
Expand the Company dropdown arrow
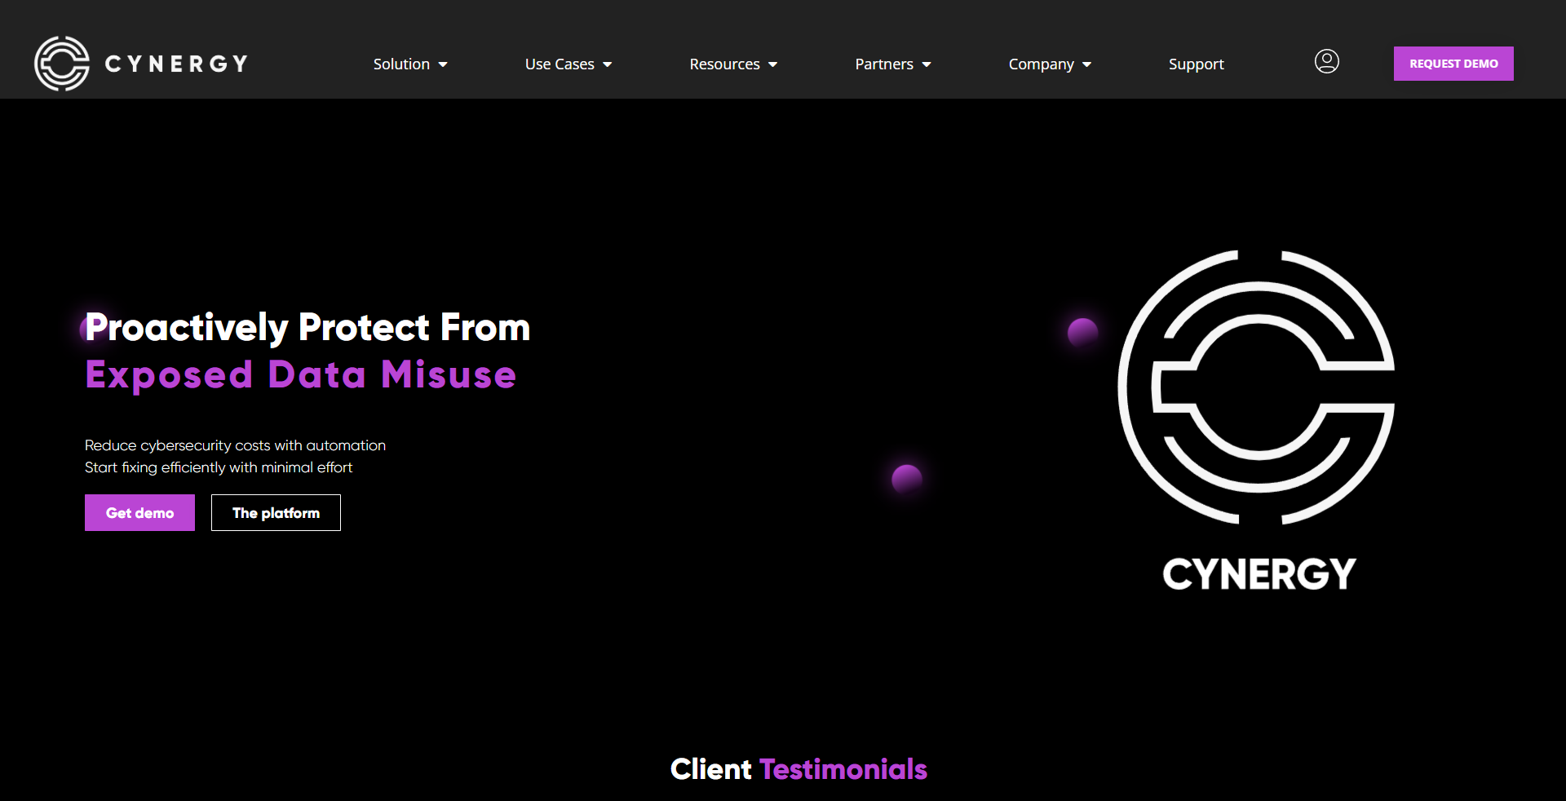coord(1087,64)
